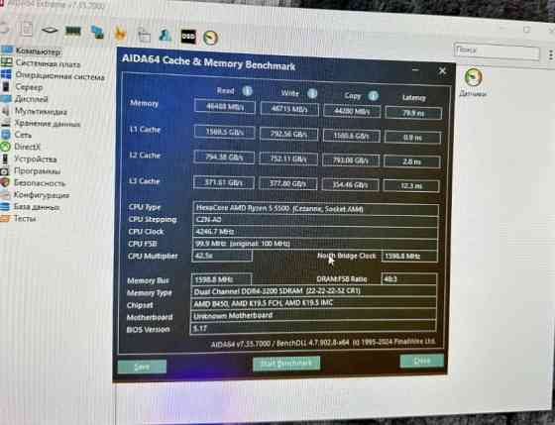This screenshot has height=425, width=555.
Task: Show info icon next to Write
Action: [x=312, y=93]
